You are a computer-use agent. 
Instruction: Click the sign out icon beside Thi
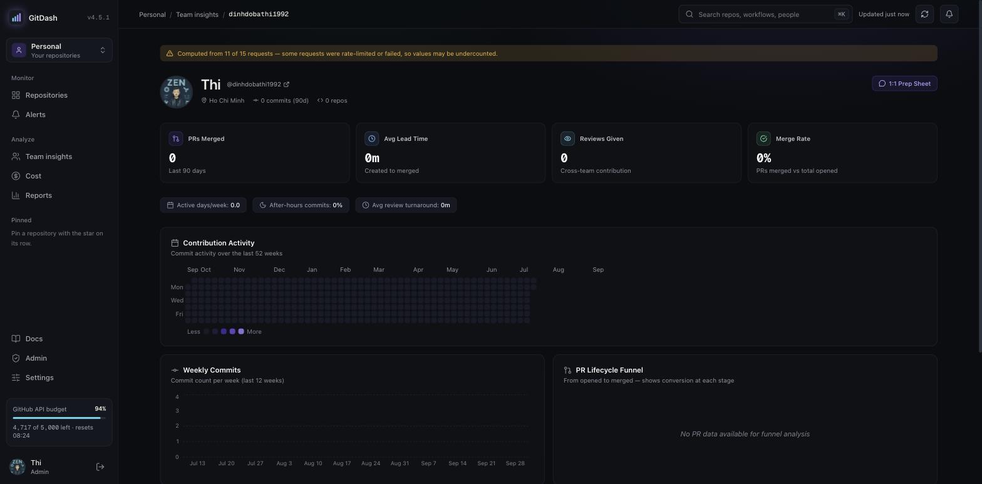pyautogui.click(x=100, y=467)
